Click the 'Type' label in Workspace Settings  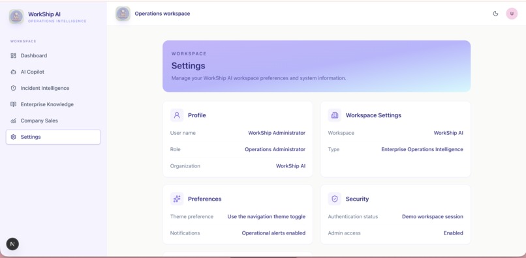pyautogui.click(x=333, y=149)
